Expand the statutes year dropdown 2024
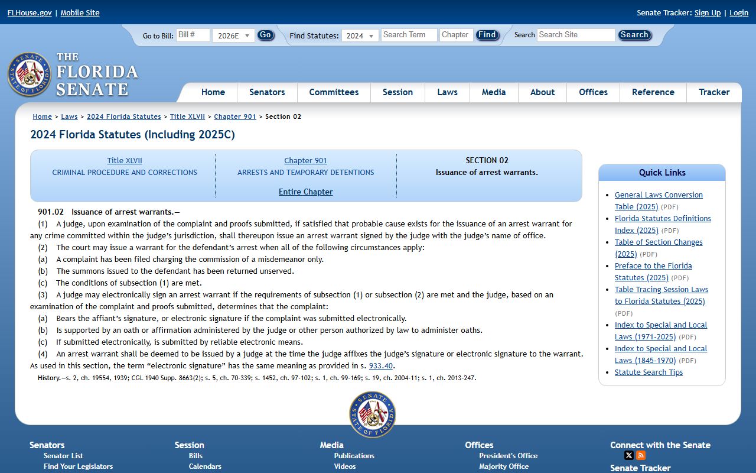Screen dimensions: 756x473 click(x=360, y=35)
